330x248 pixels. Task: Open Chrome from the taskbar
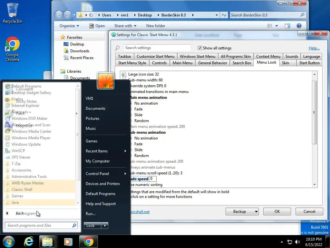click(x=88, y=242)
